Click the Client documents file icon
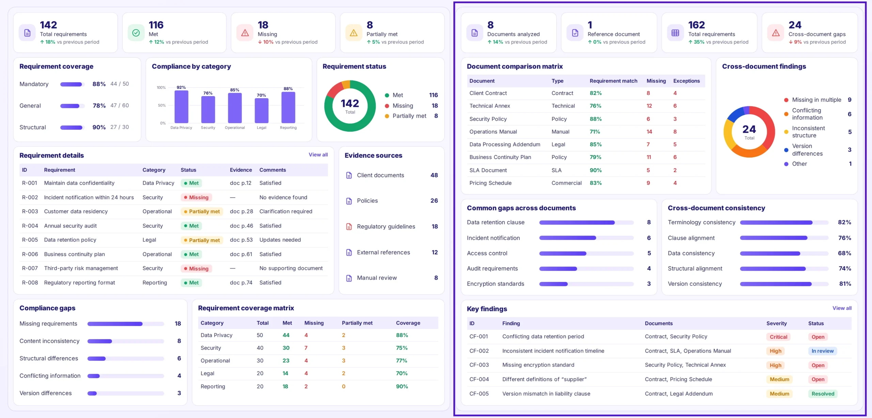This screenshot has height=418, width=872. tap(349, 175)
